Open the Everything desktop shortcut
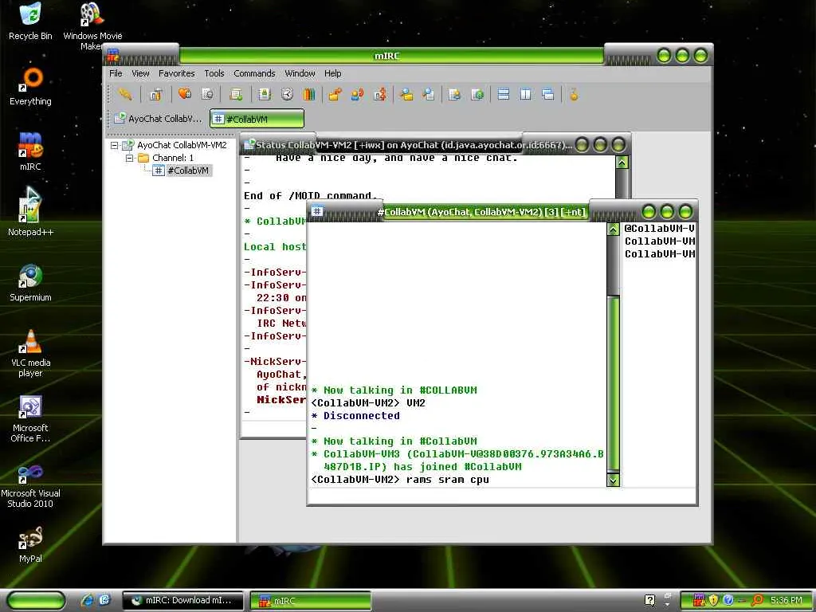The height and width of the screenshot is (612, 816). pos(30,87)
